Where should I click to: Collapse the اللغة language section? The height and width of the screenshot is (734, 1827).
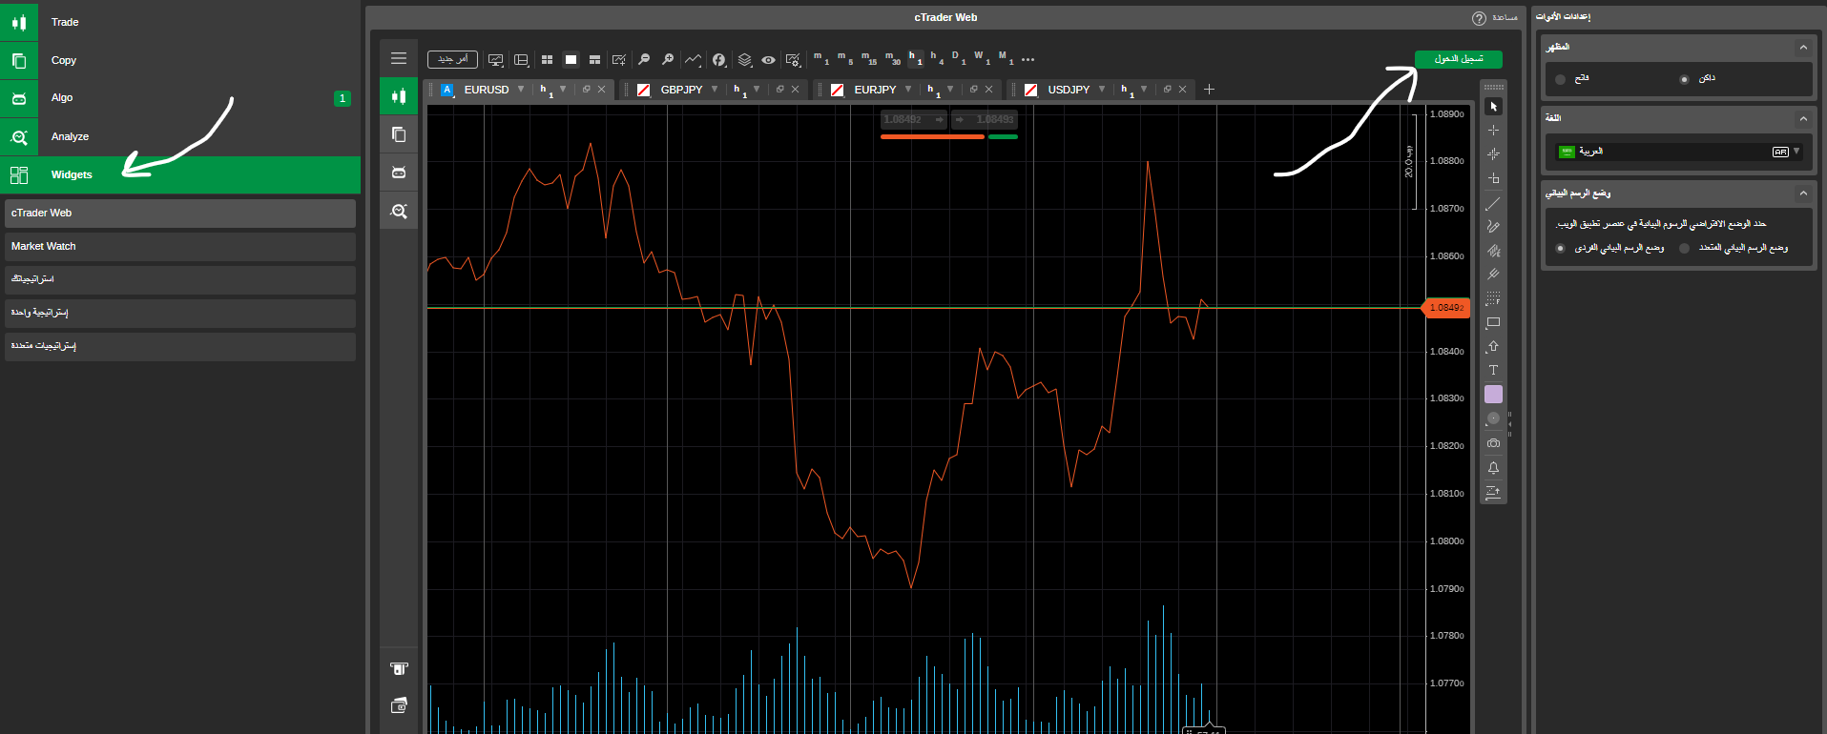pyautogui.click(x=1803, y=119)
